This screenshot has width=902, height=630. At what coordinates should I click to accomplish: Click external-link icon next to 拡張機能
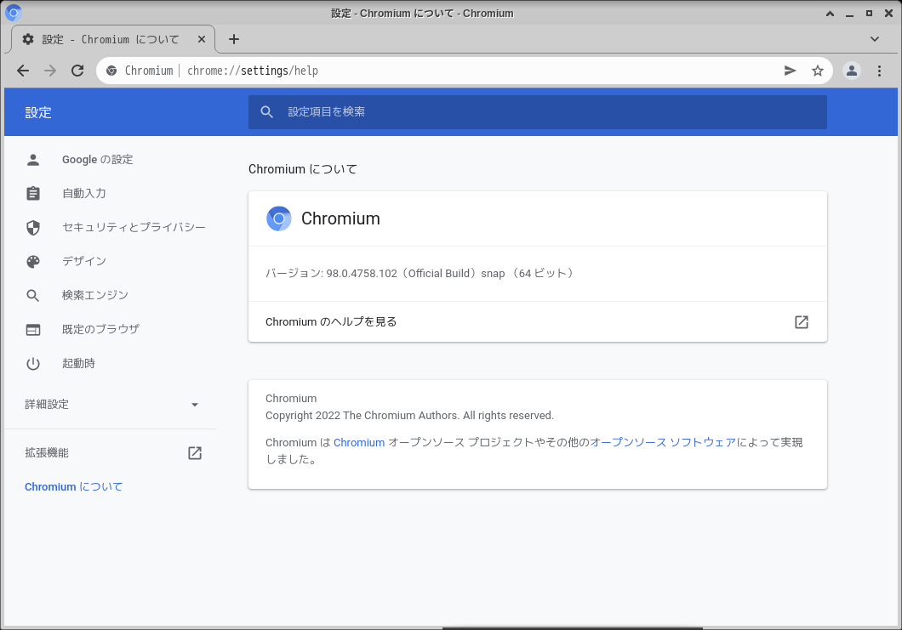(195, 453)
